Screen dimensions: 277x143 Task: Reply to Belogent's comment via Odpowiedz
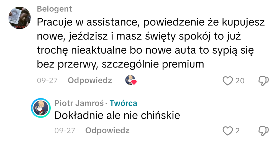(90, 80)
